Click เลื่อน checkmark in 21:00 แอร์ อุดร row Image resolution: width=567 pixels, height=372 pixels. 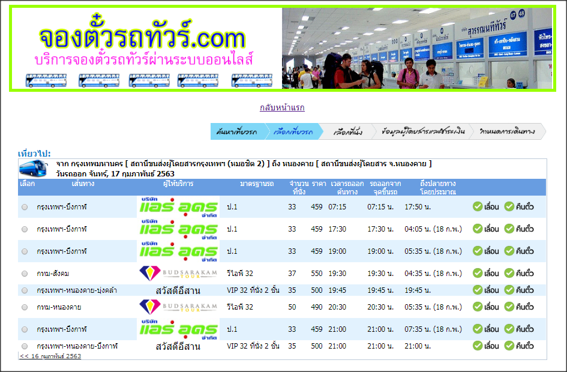click(x=478, y=329)
